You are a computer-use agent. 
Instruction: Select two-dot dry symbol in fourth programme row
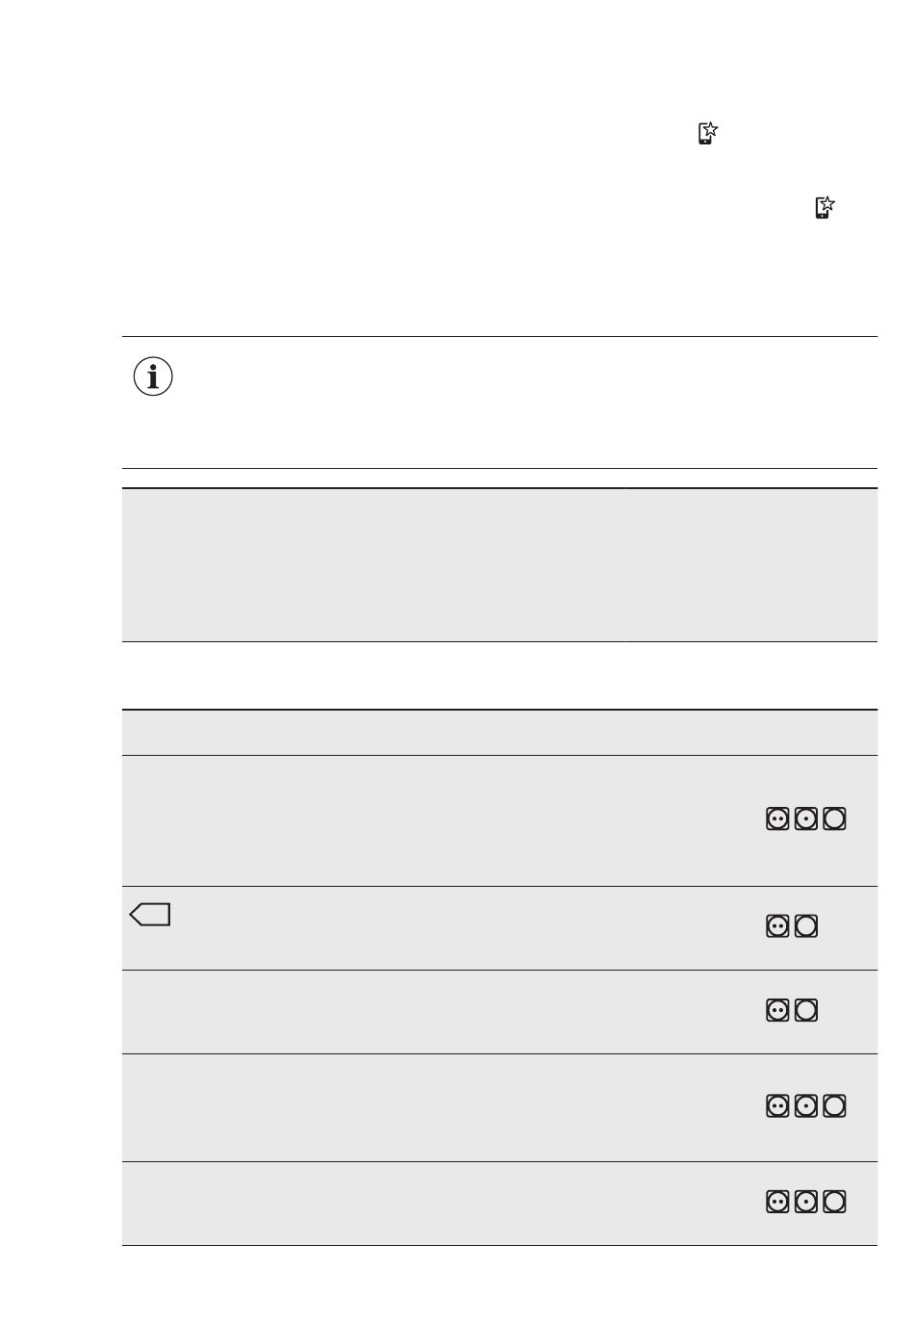click(777, 1106)
